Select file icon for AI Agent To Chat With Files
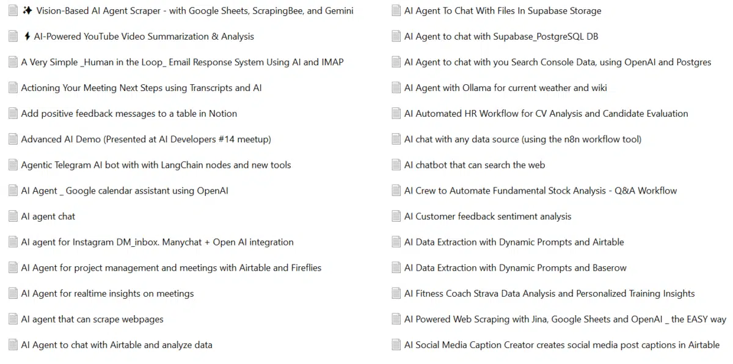The width and height of the screenshot is (733, 364). (x=396, y=11)
